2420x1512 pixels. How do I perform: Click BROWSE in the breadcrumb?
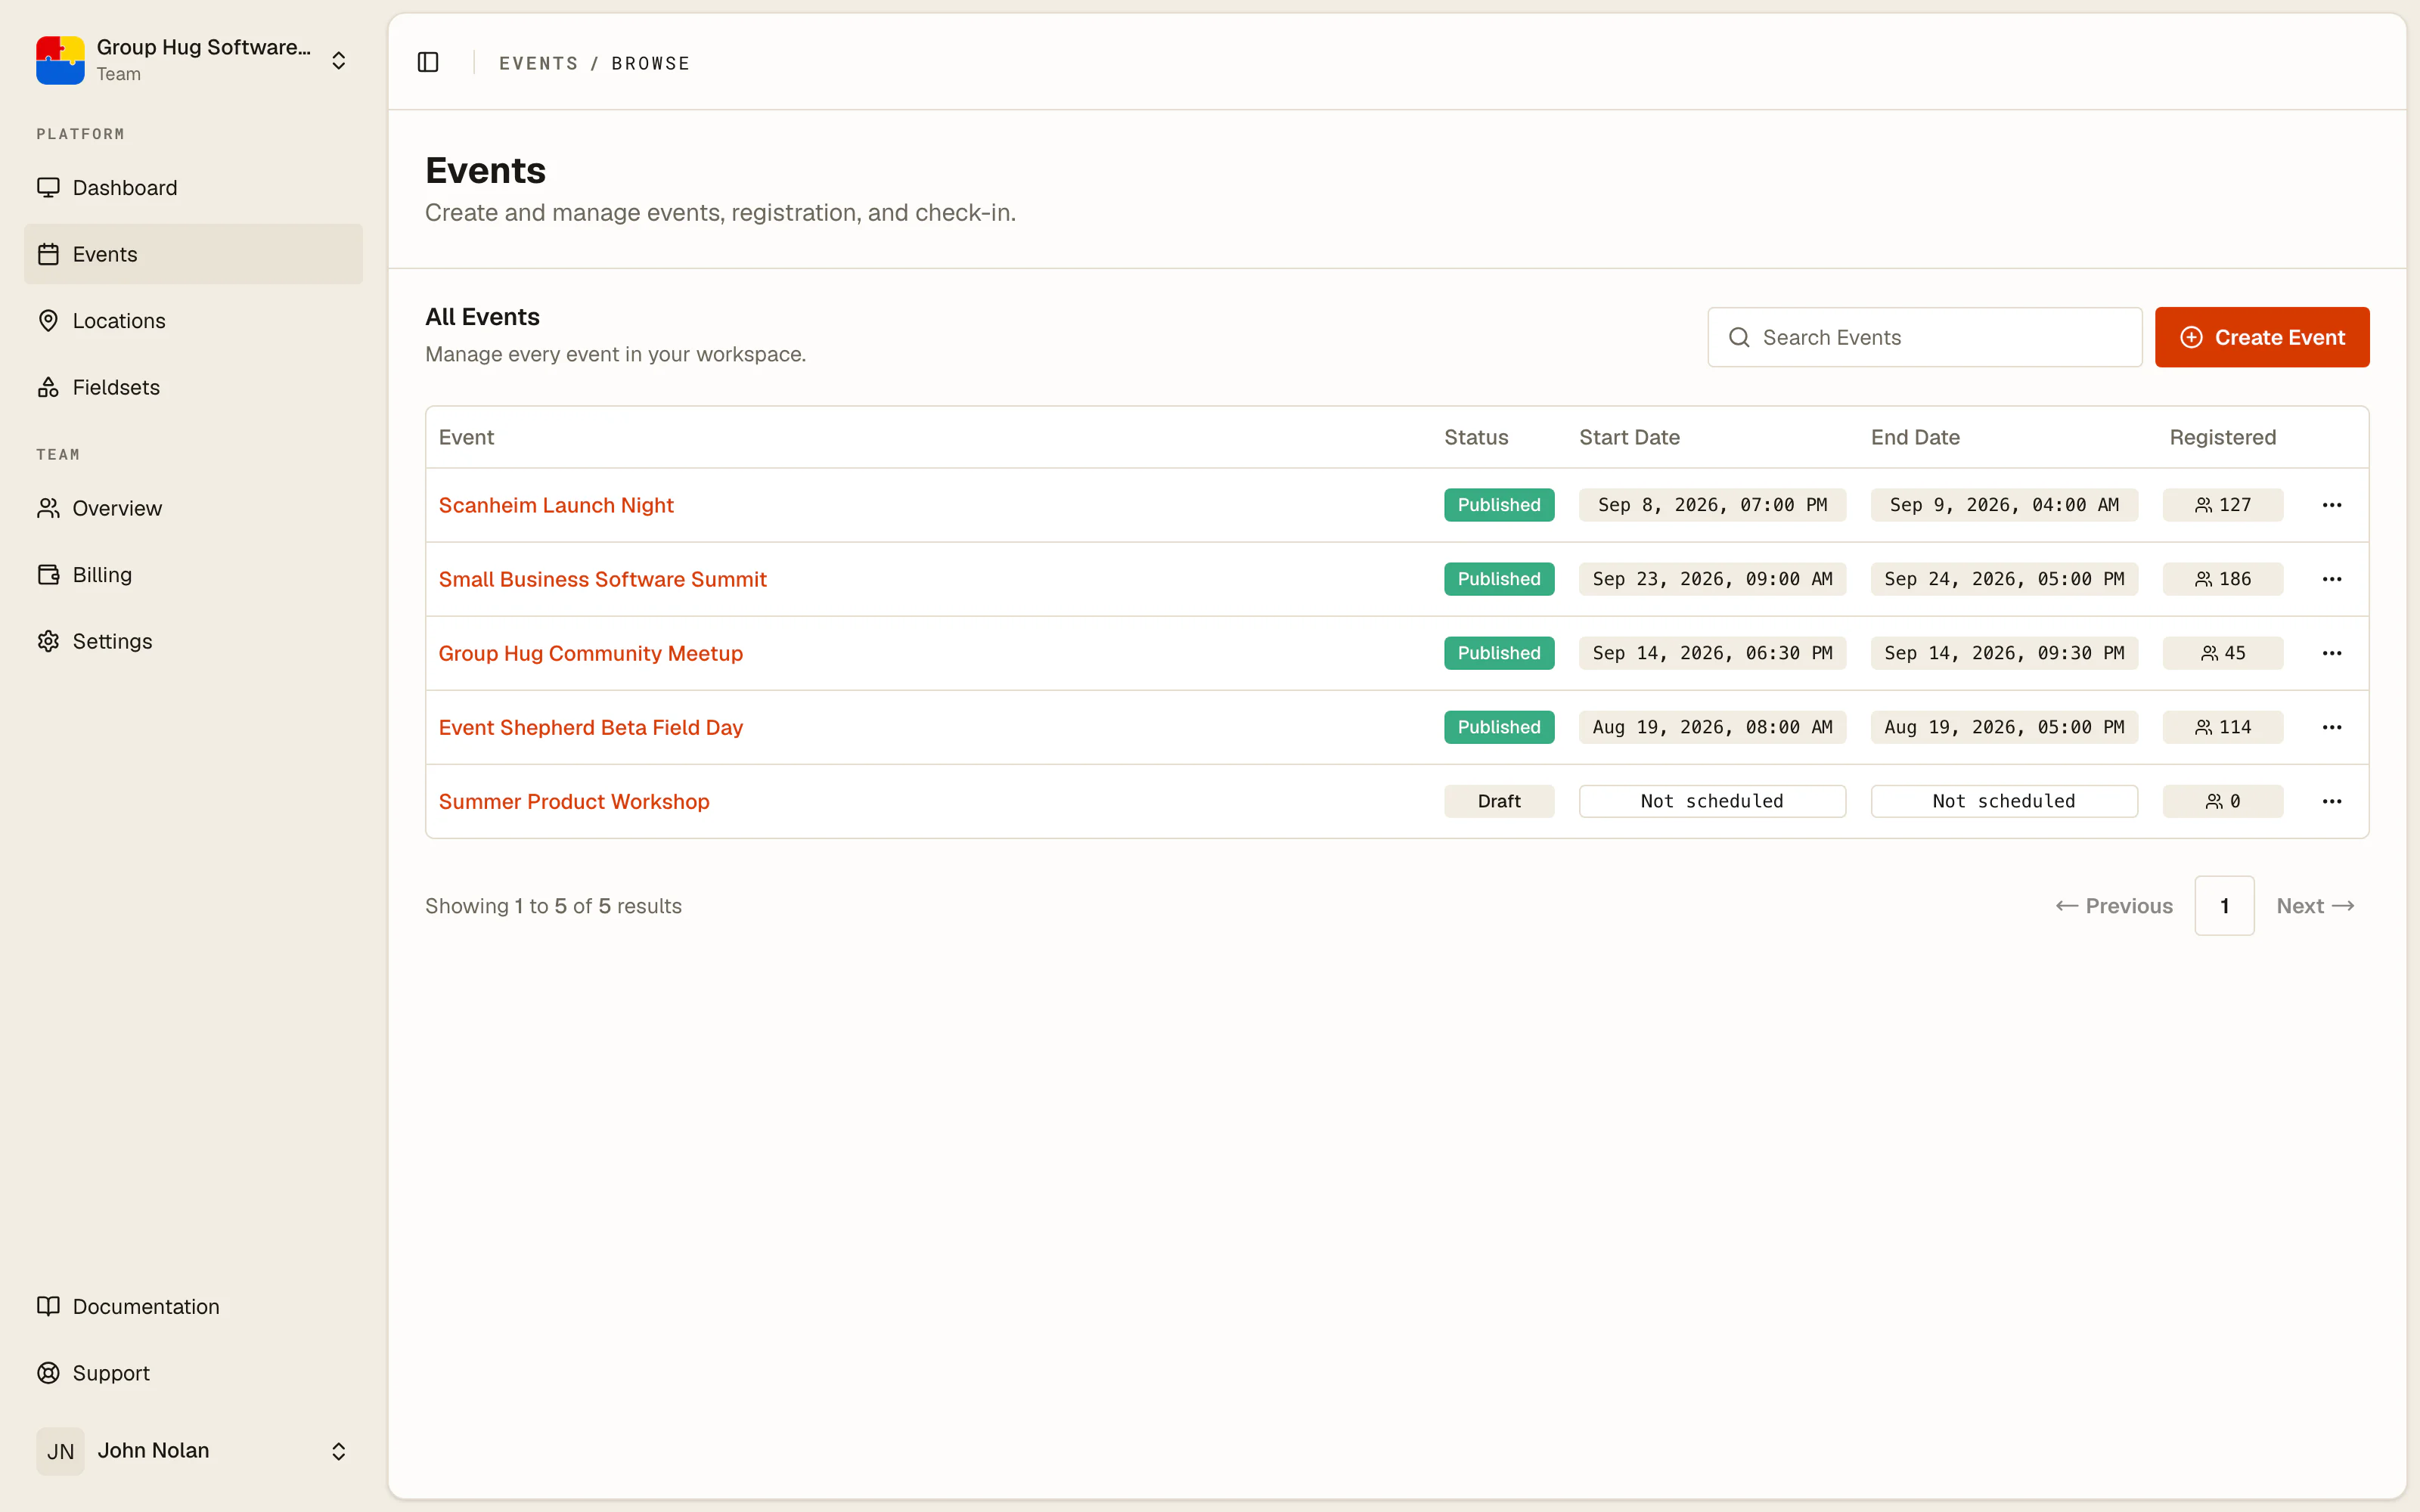pyautogui.click(x=651, y=63)
